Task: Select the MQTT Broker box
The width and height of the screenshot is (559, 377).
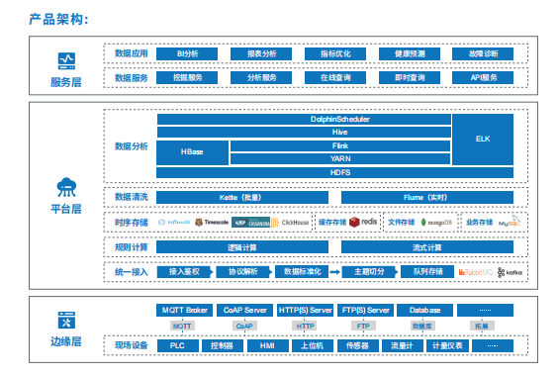Action: (x=184, y=310)
